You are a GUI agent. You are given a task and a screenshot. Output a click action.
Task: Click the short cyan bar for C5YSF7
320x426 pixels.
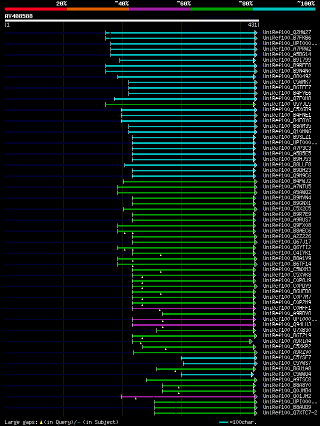(x=218, y=358)
